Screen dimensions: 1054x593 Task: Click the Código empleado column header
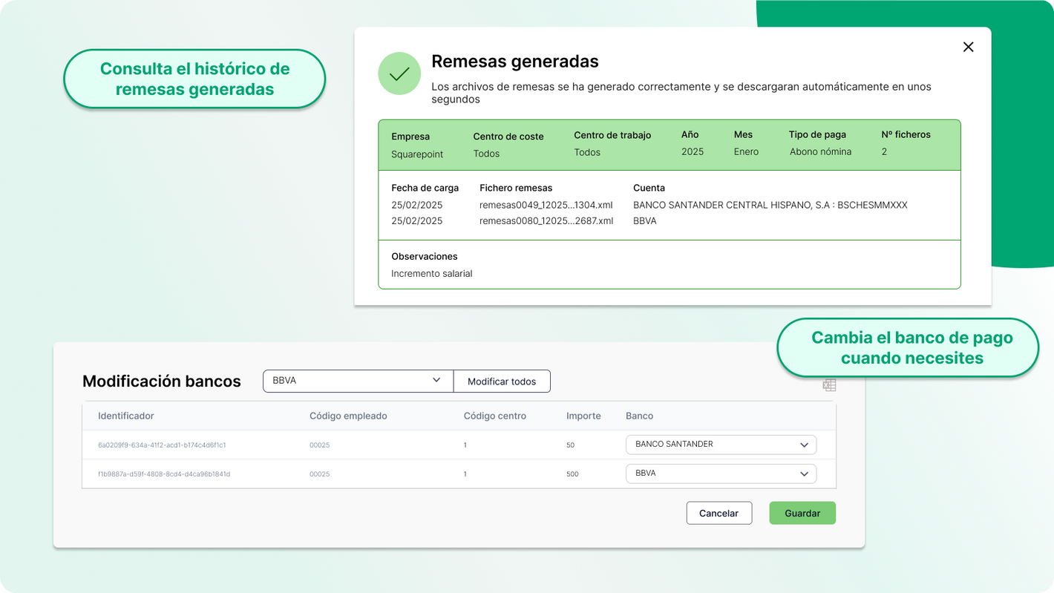tap(348, 416)
